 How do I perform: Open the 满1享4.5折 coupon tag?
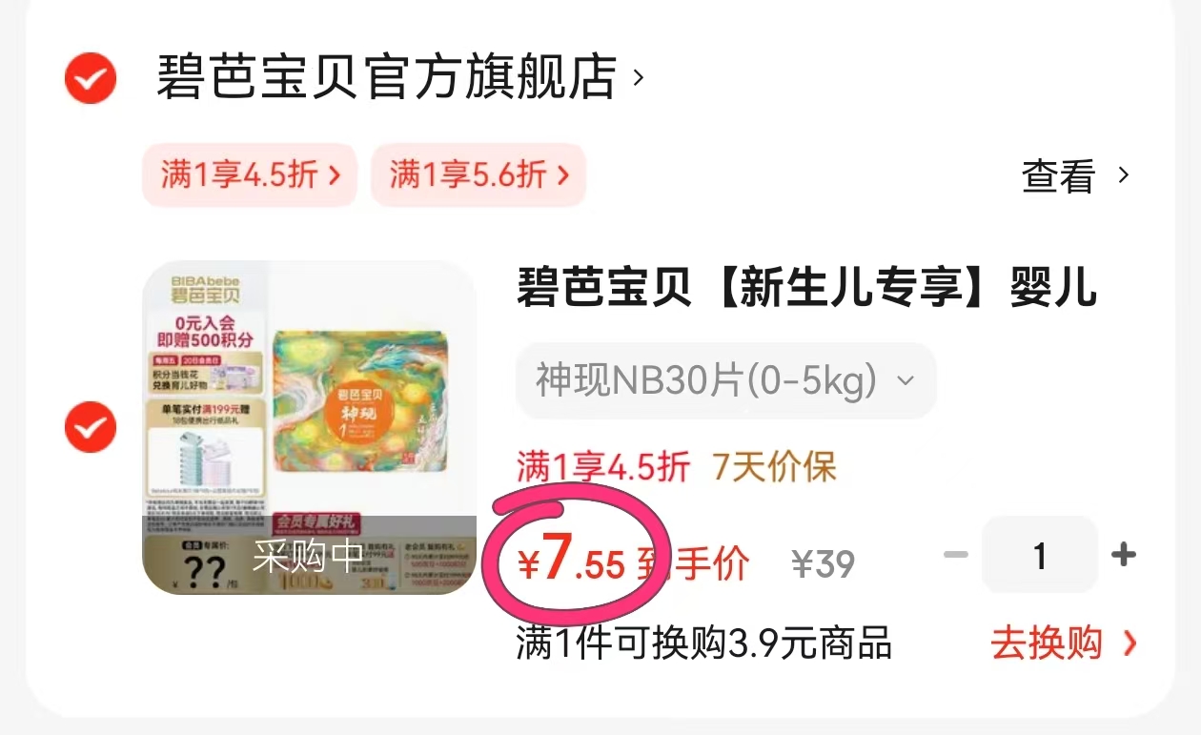pos(250,174)
